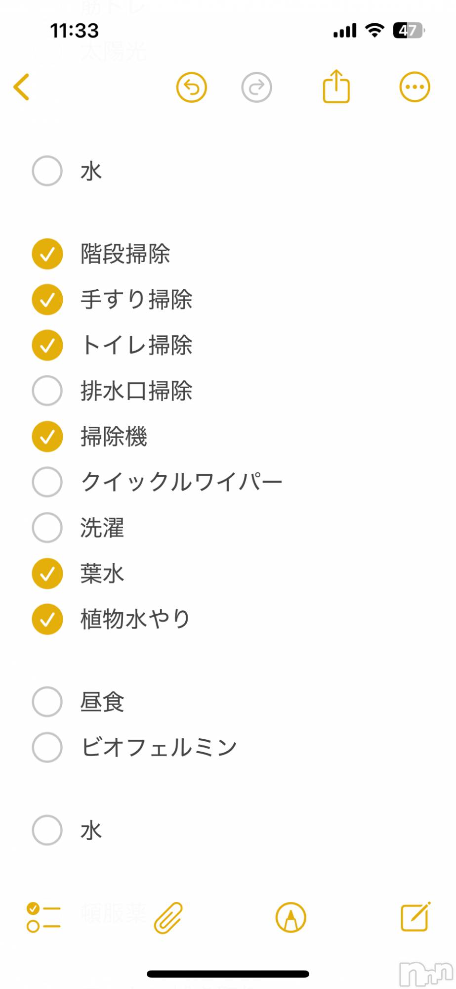
Task: Tap the 掃除機 item text
Action: 114,437
